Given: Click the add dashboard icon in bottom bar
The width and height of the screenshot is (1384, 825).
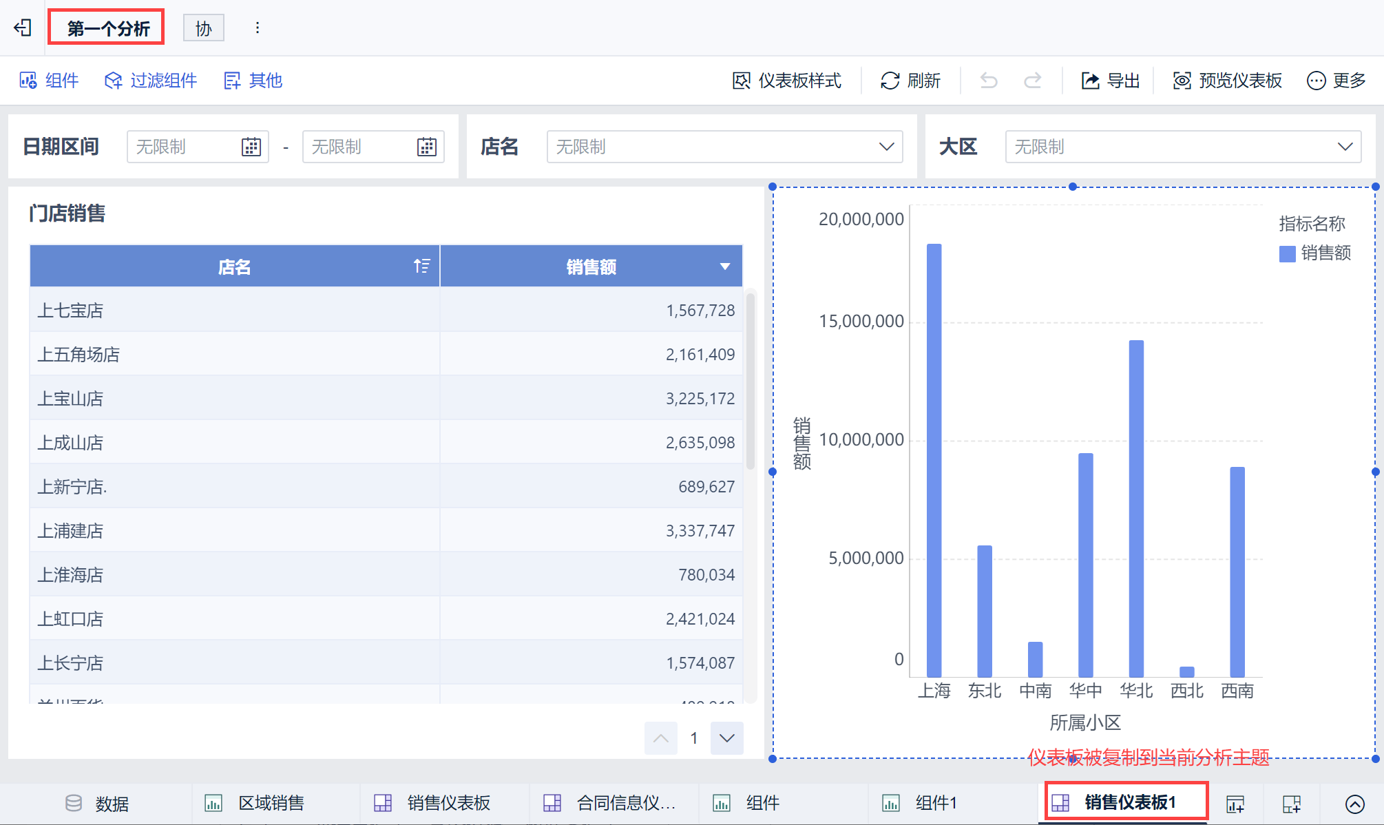Looking at the screenshot, I should 1291,803.
